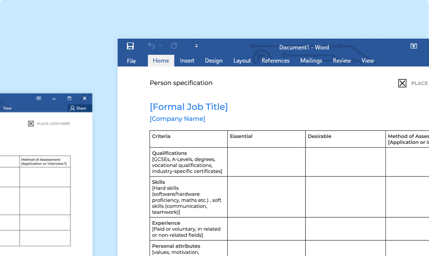Image resolution: width=429 pixels, height=256 pixels.
Task: Click the Place Logo Here placeholder icon
Action: coord(402,83)
